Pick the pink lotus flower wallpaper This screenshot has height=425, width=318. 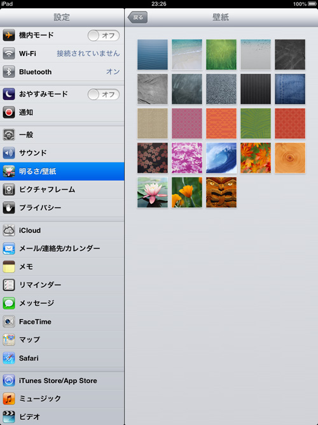153,192
